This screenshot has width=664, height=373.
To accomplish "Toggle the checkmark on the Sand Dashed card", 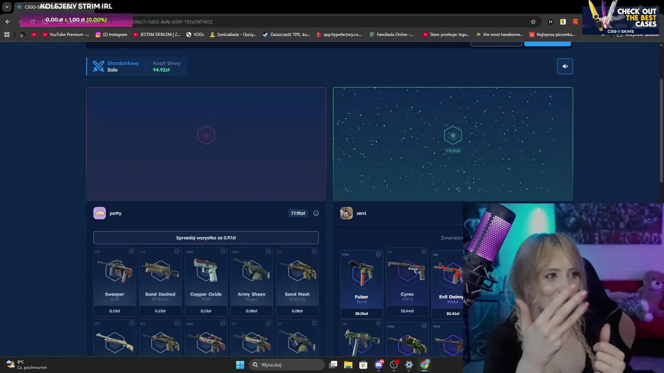I will coord(177,252).
